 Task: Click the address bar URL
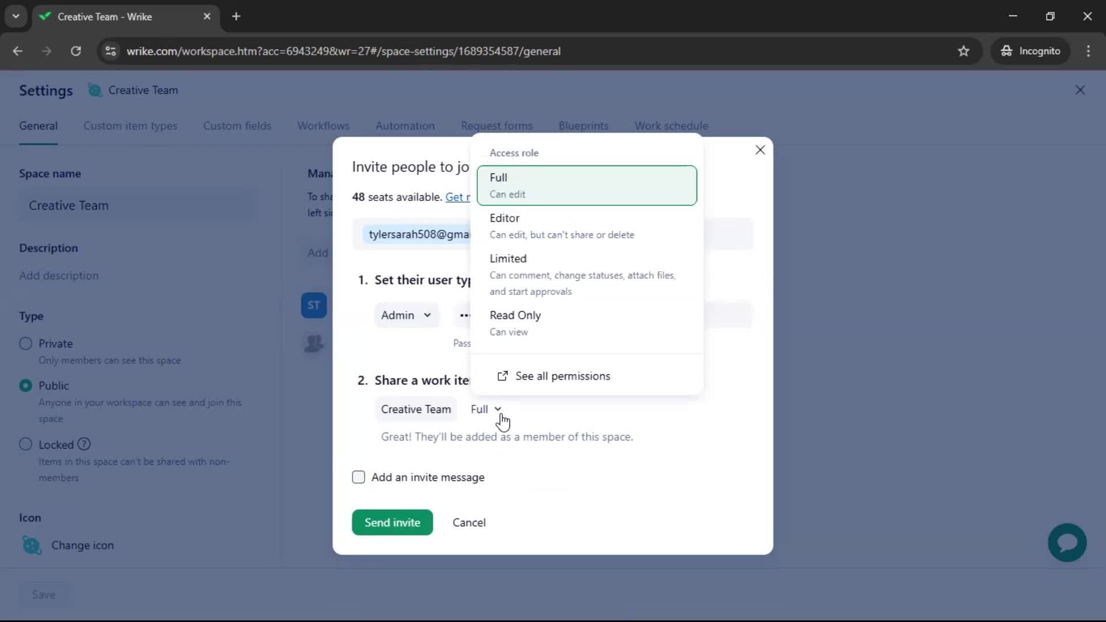point(343,51)
